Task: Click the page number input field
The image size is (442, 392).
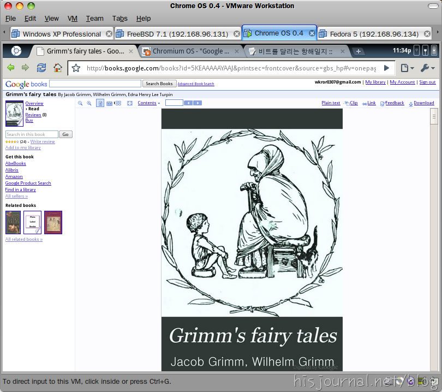Action: (x=174, y=103)
